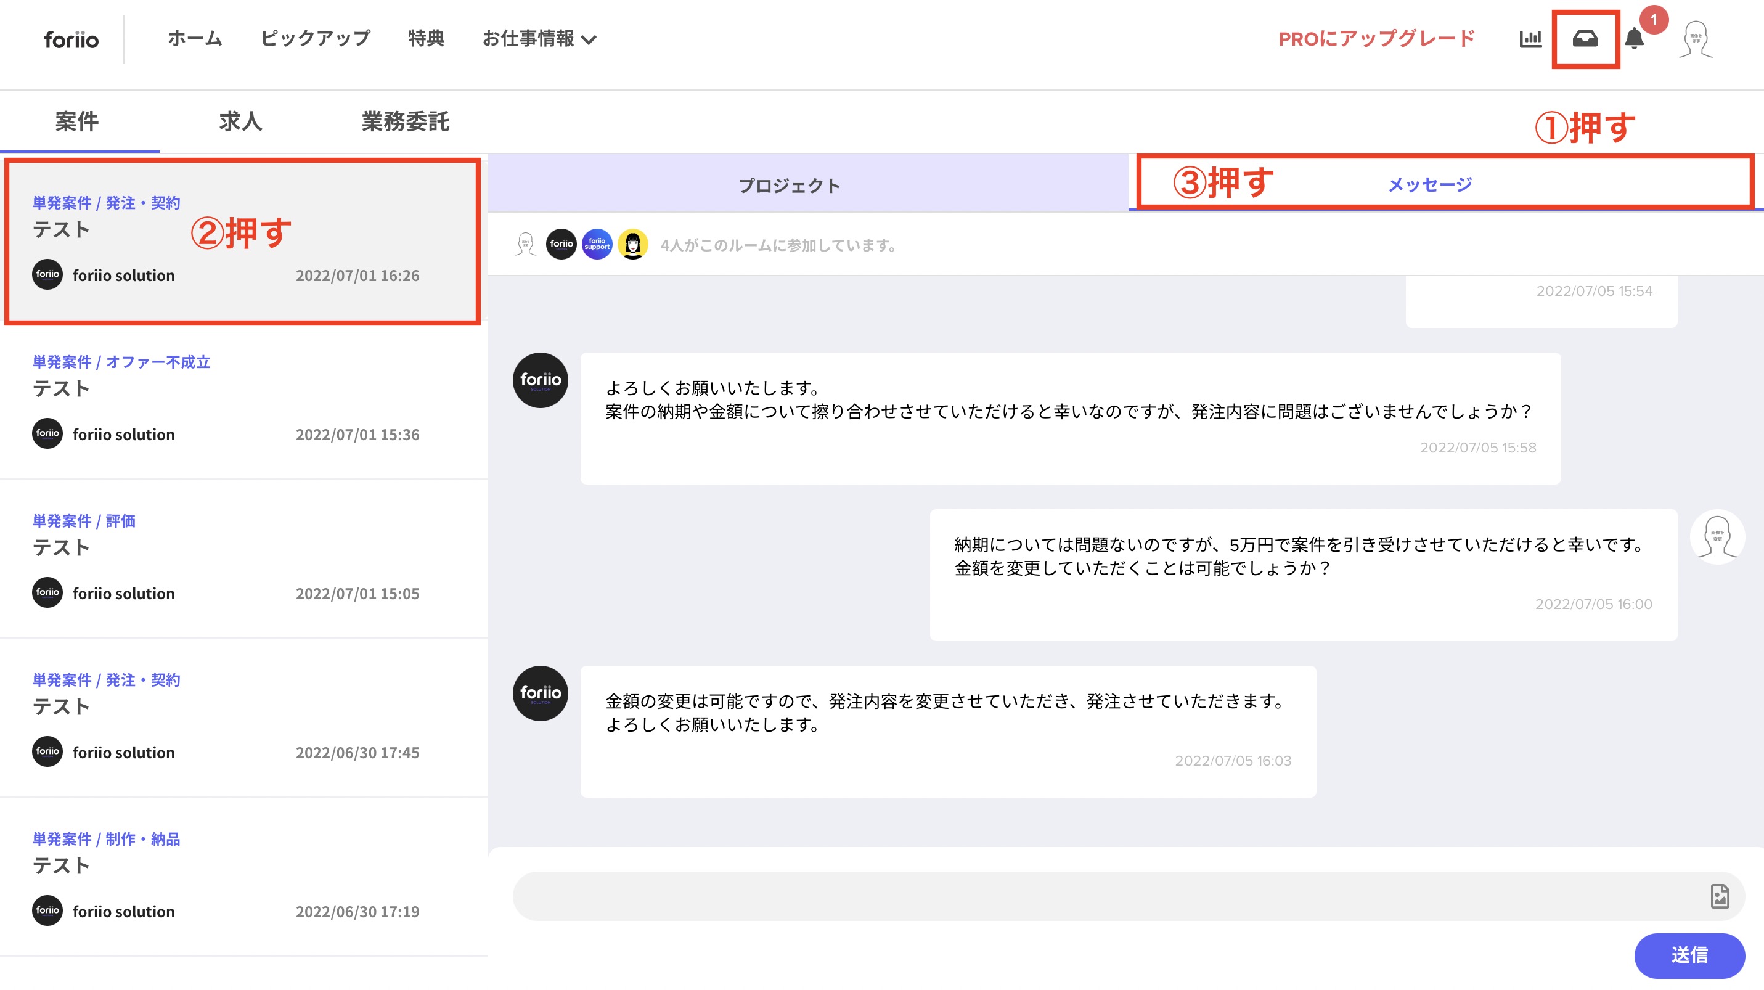The height and width of the screenshot is (990, 1764).
Task: Click the foriio solution avatar in the 17:45 item
Action: click(47, 751)
